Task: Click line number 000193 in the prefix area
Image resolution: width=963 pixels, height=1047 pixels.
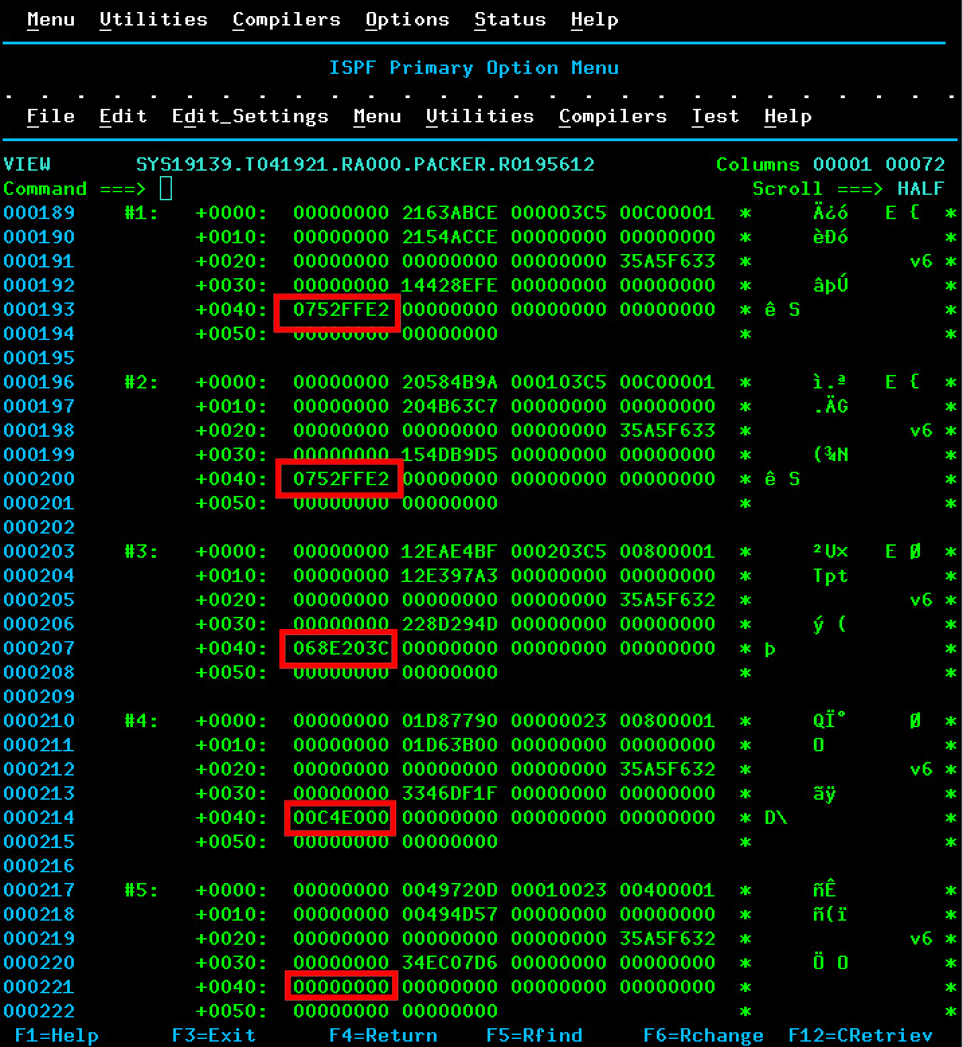Action: (x=39, y=310)
